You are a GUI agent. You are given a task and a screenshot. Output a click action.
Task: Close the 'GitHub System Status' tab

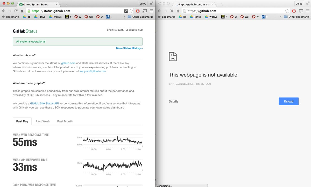57,4
